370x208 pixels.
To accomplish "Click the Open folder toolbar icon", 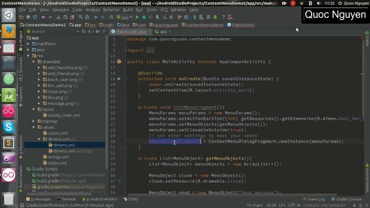I will [21, 17].
